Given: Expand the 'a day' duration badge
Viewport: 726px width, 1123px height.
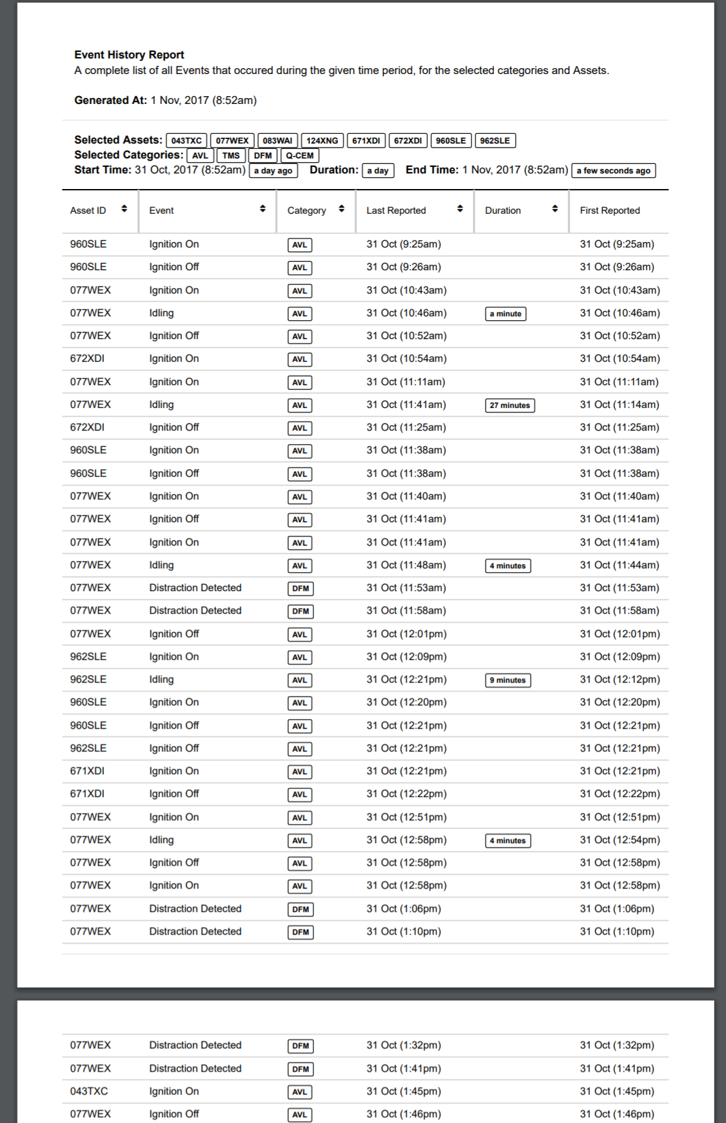Looking at the screenshot, I should click(x=378, y=171).
